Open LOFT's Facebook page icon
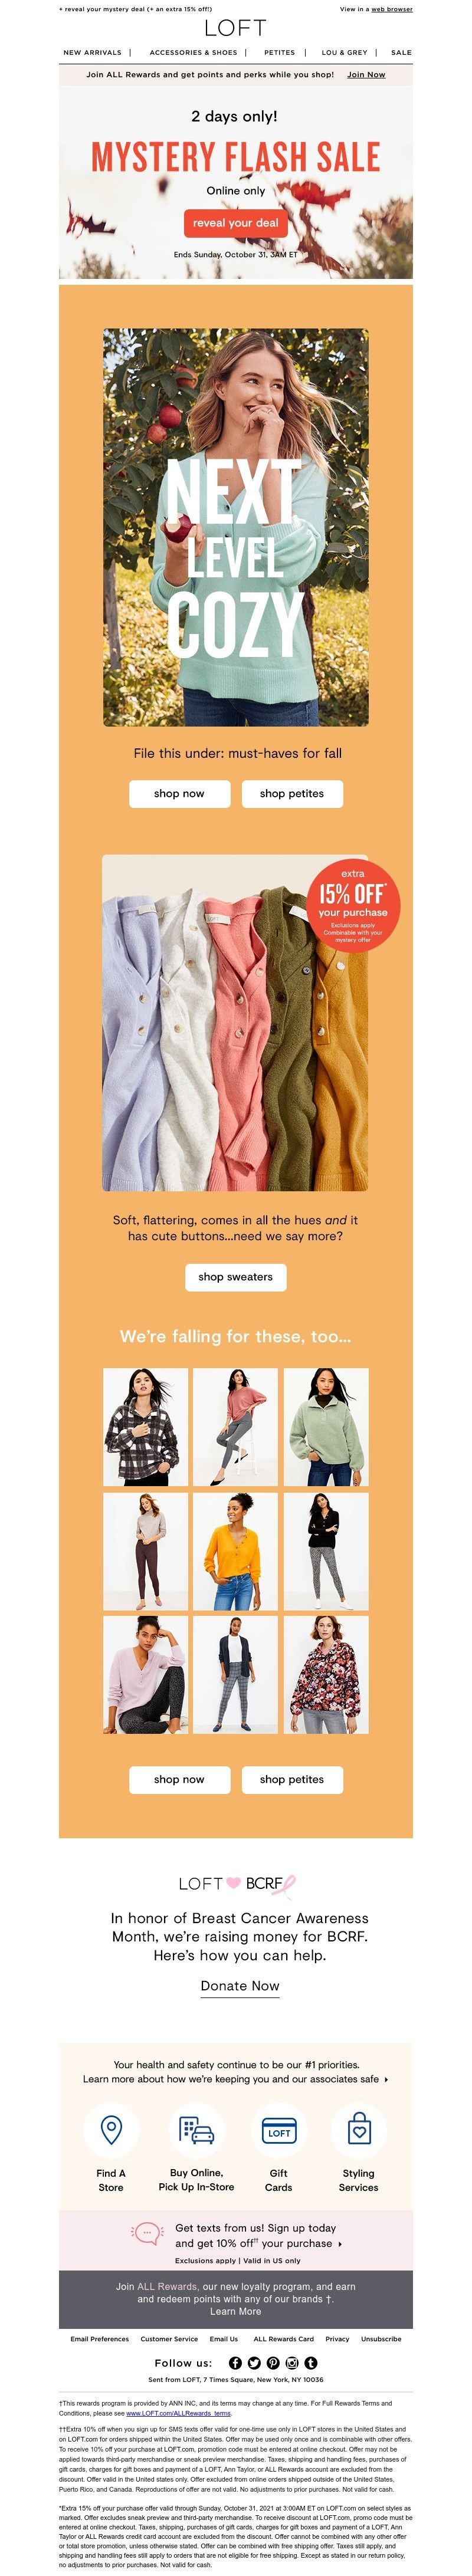The image size is (472, 2576). 236,2363
